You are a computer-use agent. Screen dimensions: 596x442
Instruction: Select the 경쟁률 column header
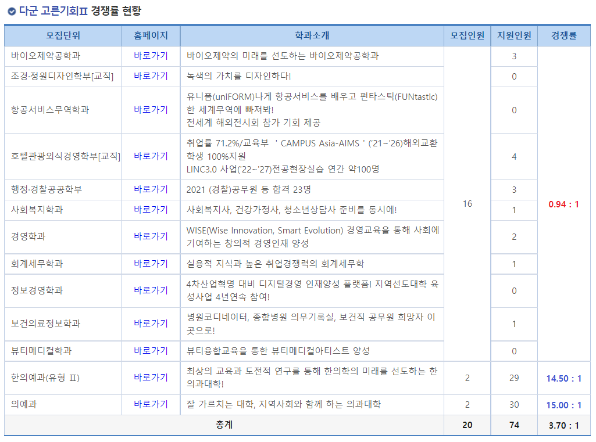[x=563, y=36]
